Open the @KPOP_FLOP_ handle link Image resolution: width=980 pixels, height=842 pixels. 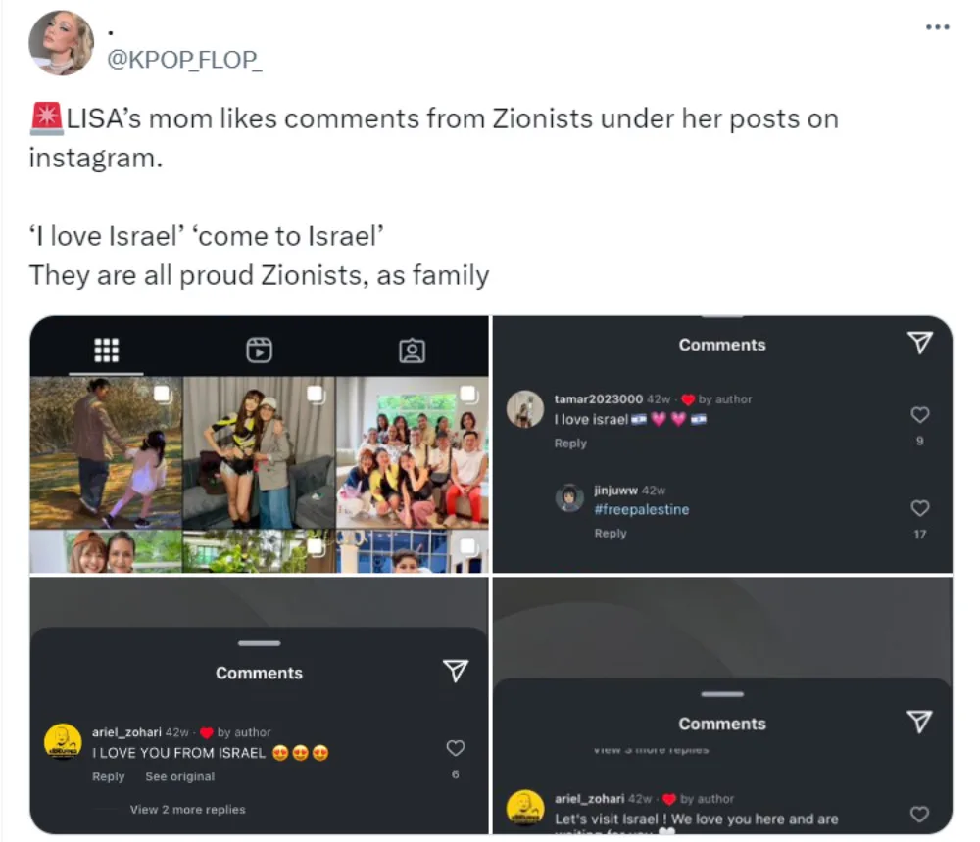(x=184, y=59)
